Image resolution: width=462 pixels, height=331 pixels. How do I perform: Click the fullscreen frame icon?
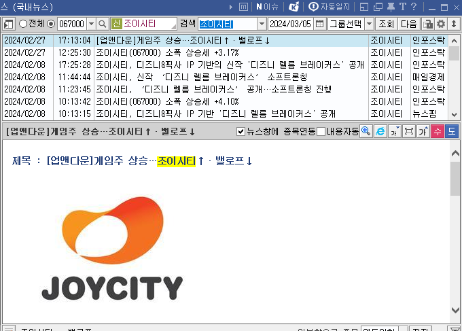click(x=409, y=131)
